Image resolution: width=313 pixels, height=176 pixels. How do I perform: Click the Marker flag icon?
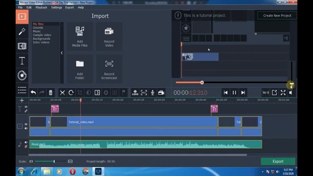click(124, 92)
